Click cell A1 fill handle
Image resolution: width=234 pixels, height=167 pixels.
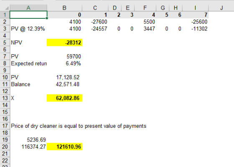(47, 18)
